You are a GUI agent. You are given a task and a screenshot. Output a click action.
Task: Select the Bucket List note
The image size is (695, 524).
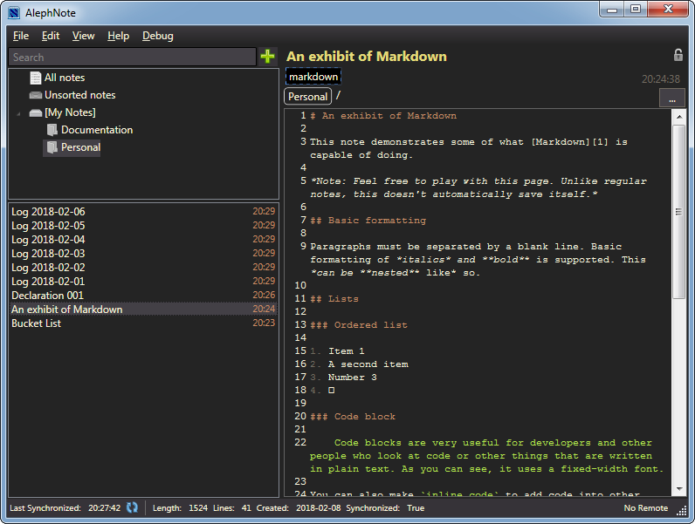click(37, 323)
